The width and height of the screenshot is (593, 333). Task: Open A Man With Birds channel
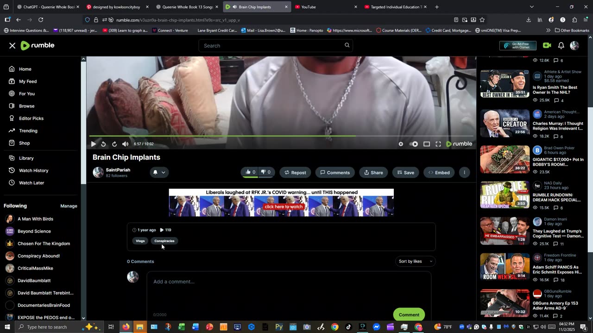coord(35,219)
